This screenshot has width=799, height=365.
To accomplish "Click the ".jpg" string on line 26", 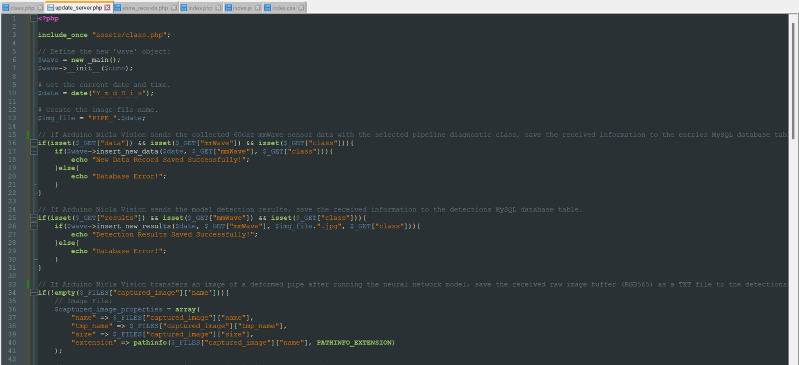I will [x=329, y=226].
